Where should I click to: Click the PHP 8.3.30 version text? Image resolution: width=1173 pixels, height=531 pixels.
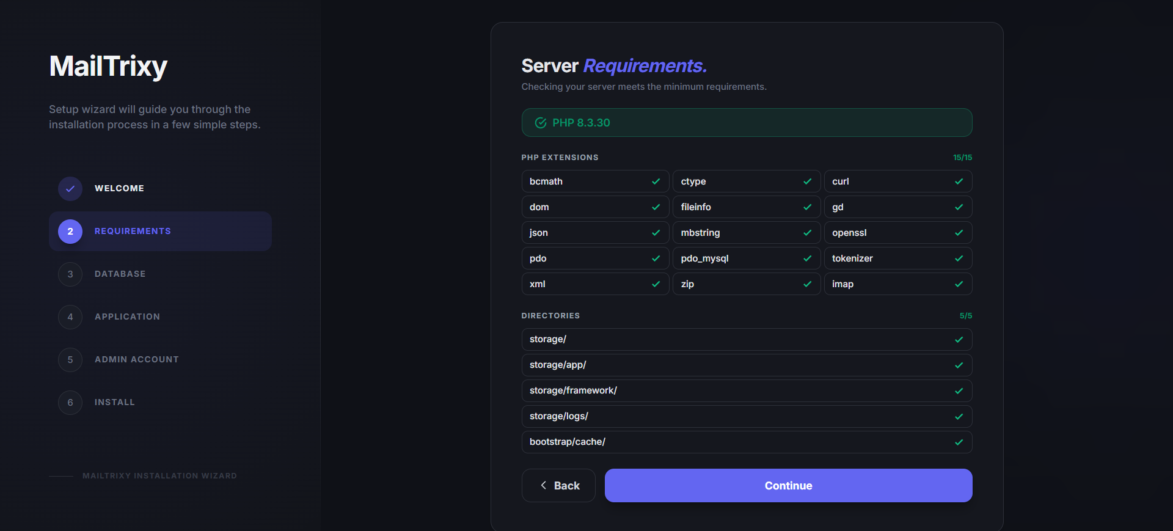[x=581, y=123]
